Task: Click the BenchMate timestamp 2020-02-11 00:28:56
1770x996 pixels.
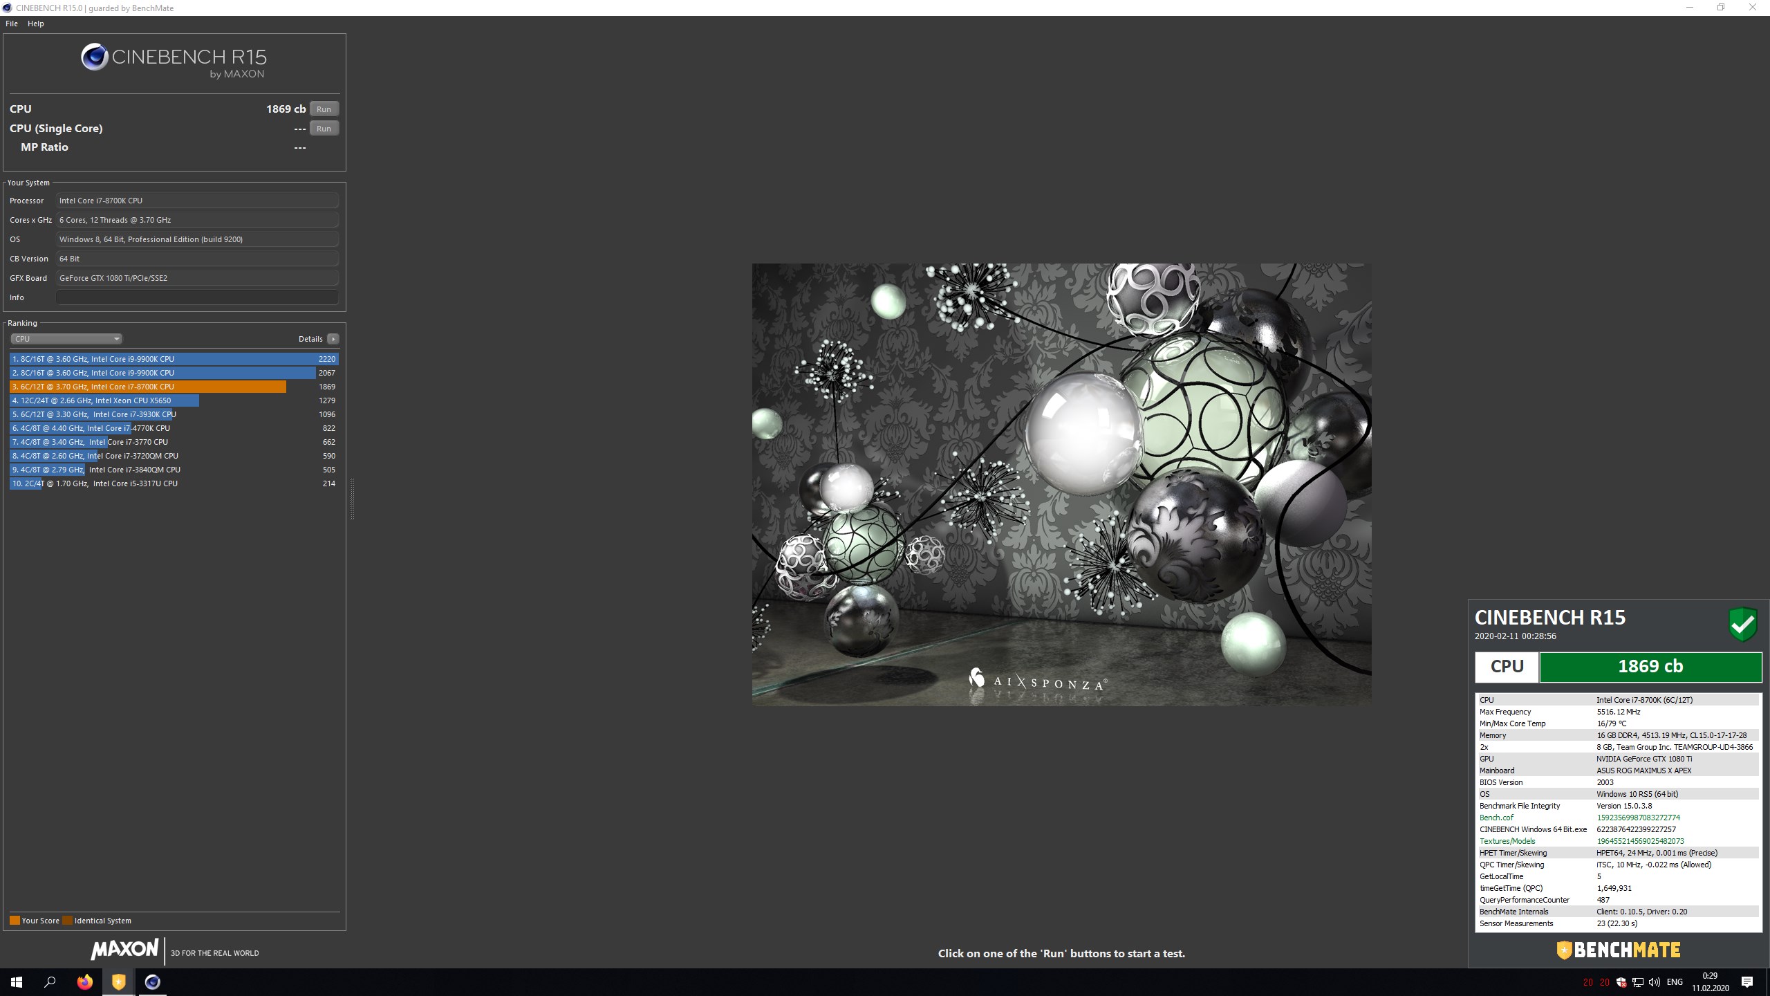Action: (x=1515, y=636)
